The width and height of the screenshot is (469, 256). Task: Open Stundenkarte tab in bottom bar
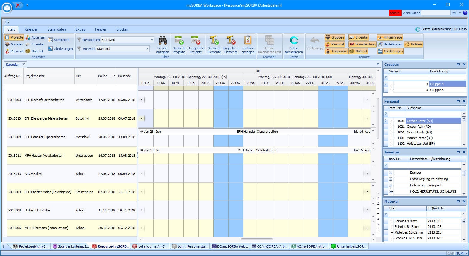tap(71, 246)
